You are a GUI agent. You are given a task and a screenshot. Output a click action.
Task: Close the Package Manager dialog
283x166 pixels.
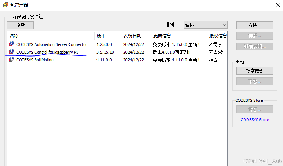pyautogui.click(x=278, y=5)
